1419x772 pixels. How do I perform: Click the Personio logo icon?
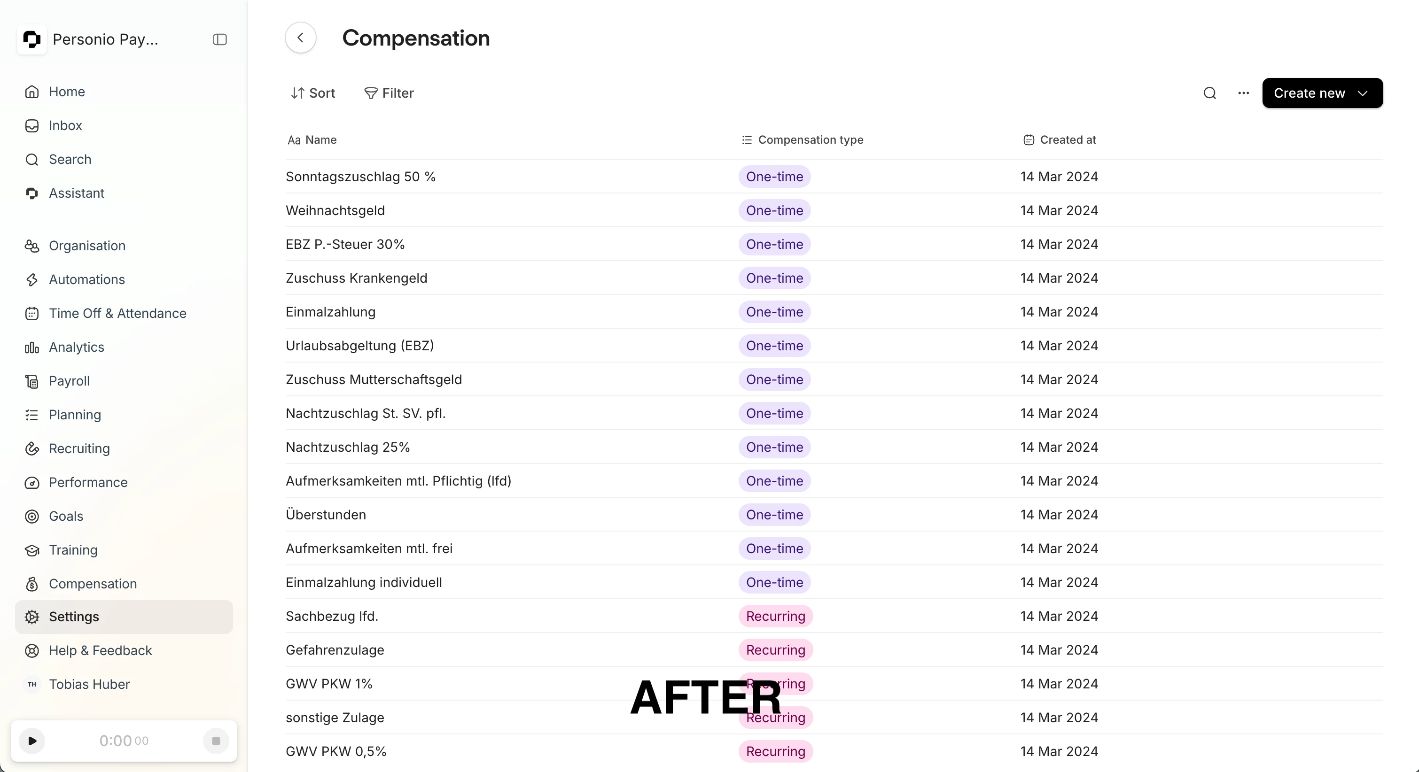click(x=32, y=39)
